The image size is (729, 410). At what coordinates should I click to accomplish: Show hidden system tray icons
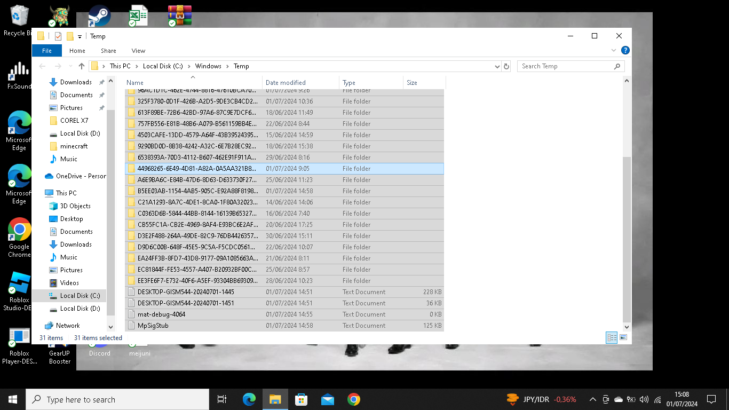point(592,399)
